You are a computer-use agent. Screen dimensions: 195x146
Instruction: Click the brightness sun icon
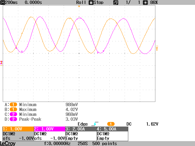click(145, 3)
